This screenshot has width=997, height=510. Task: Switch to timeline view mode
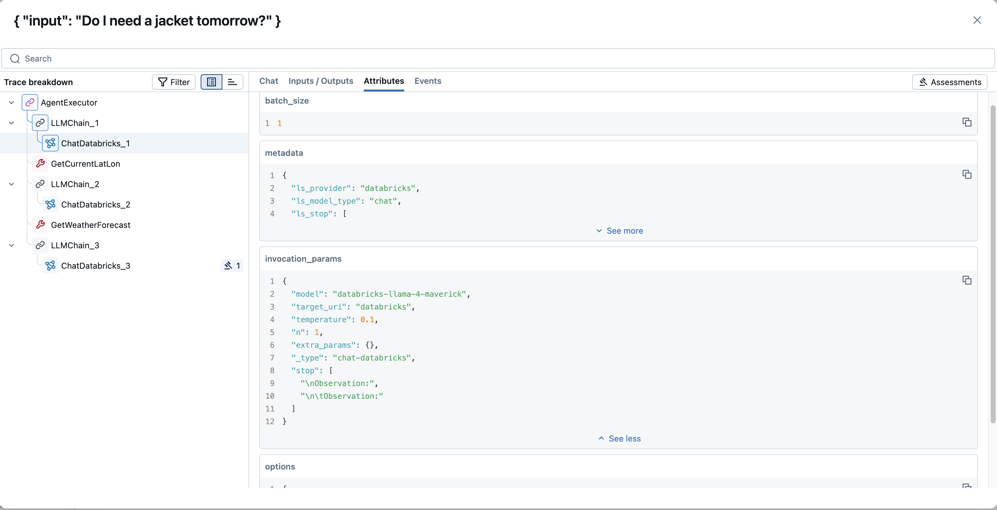tap(232, 82)
